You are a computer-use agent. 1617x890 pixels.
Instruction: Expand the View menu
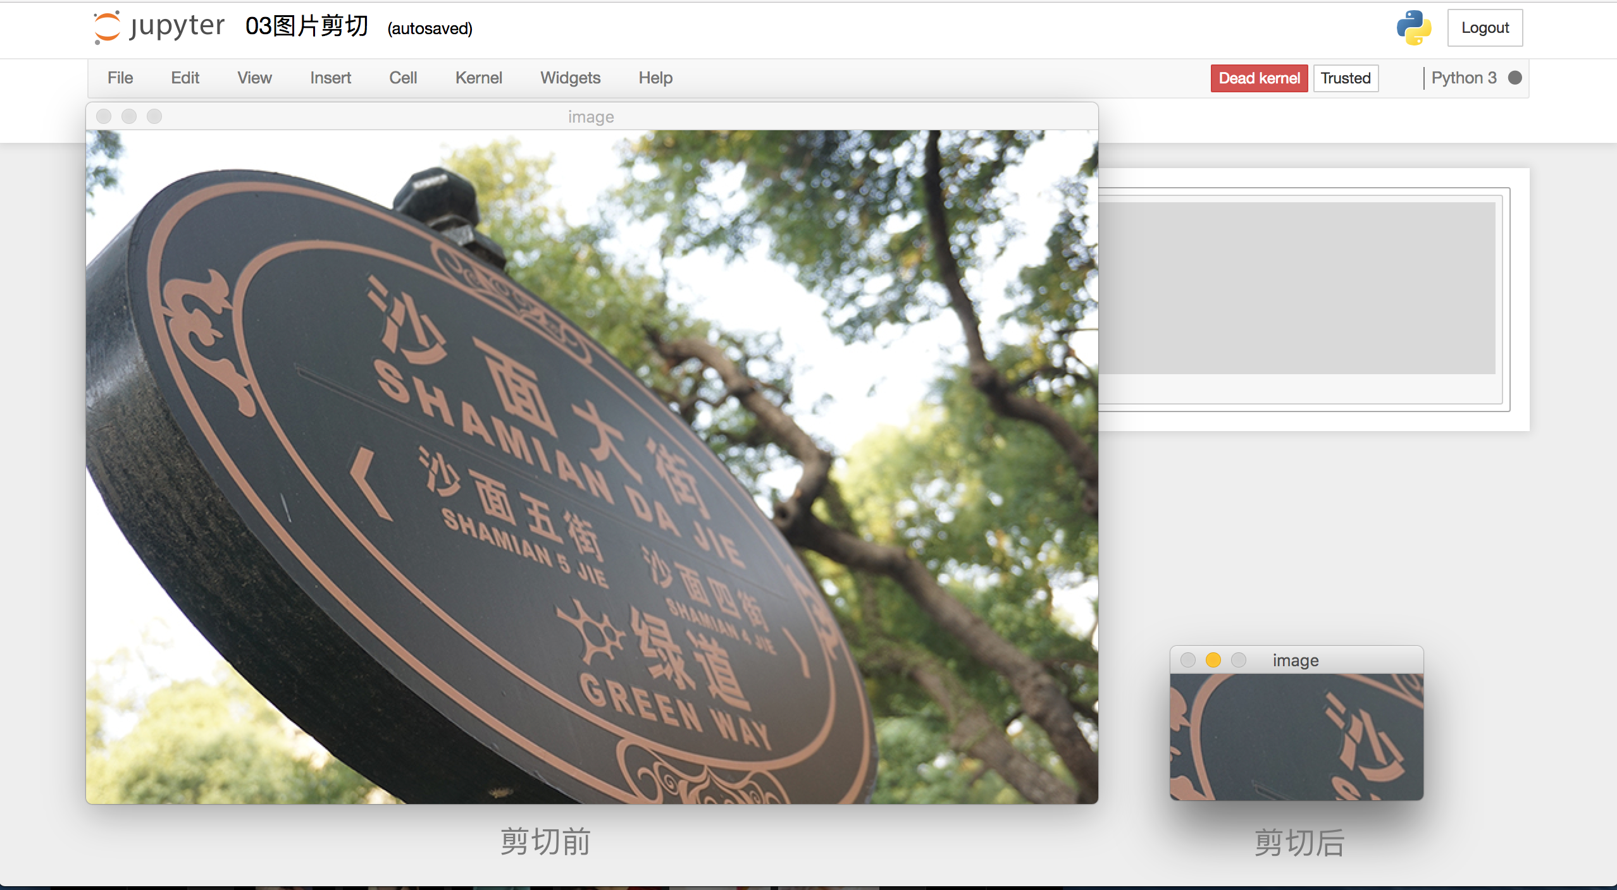254,78
